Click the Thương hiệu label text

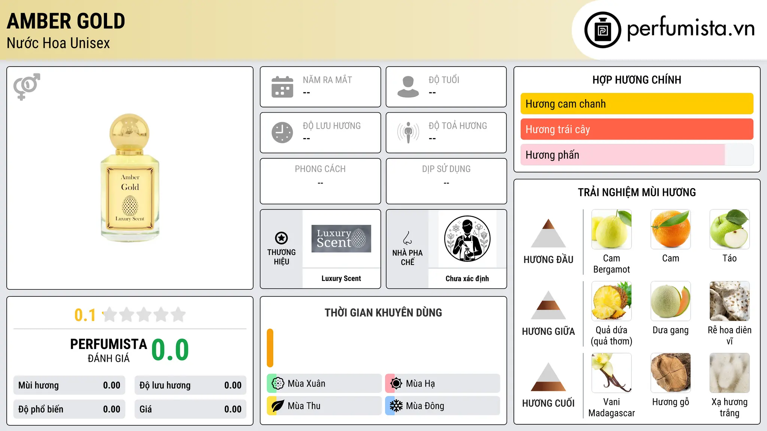[x=281, y=257]
